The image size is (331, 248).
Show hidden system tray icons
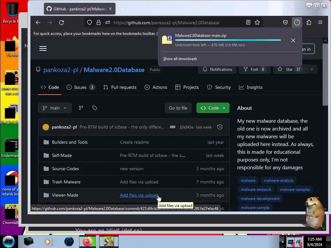tap(283, 242)
